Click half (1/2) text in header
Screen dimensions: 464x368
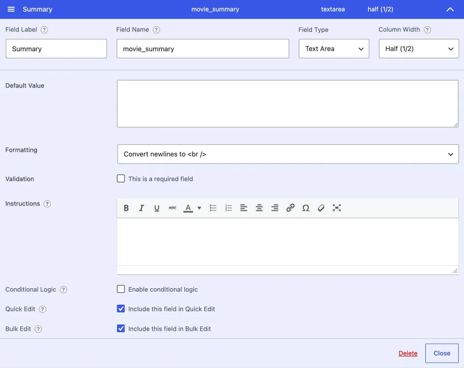(380, 9)
